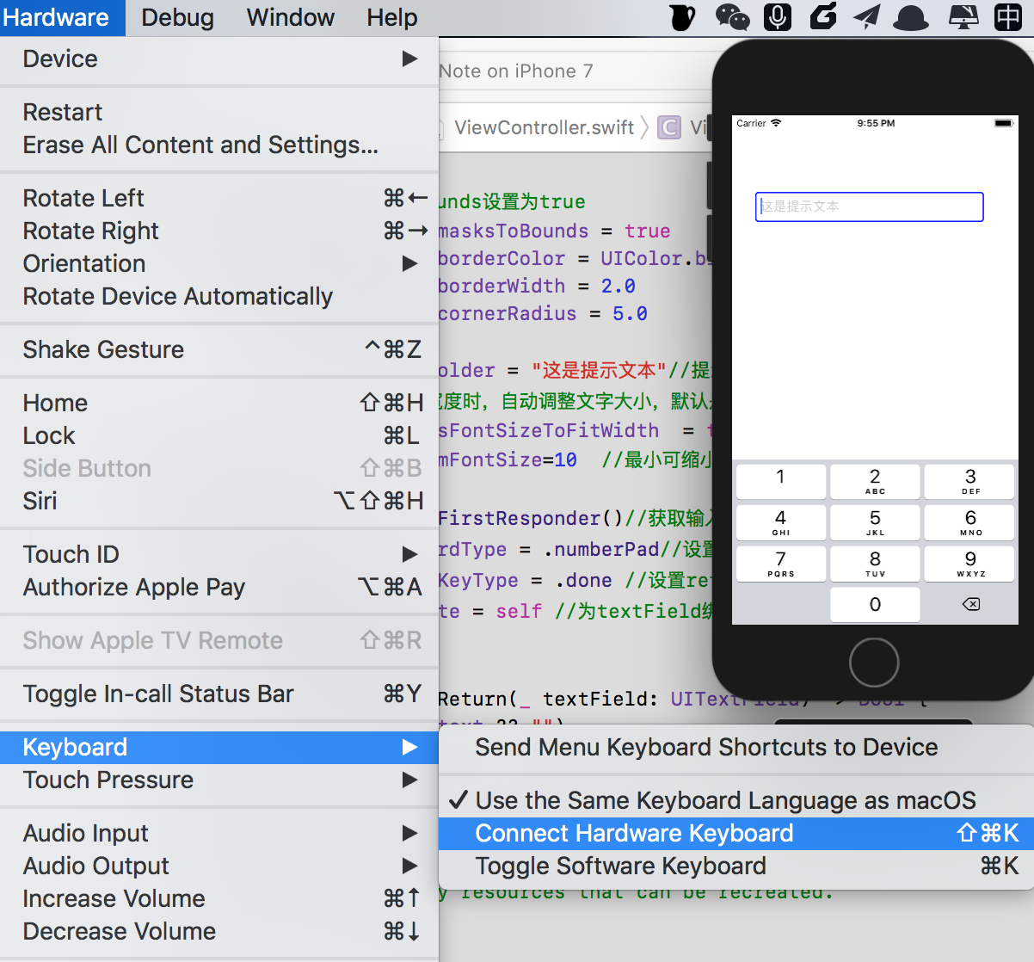Viewport: 1034px width, 962px height.
Task: Click the word 'self' in code
Action: 519,611
